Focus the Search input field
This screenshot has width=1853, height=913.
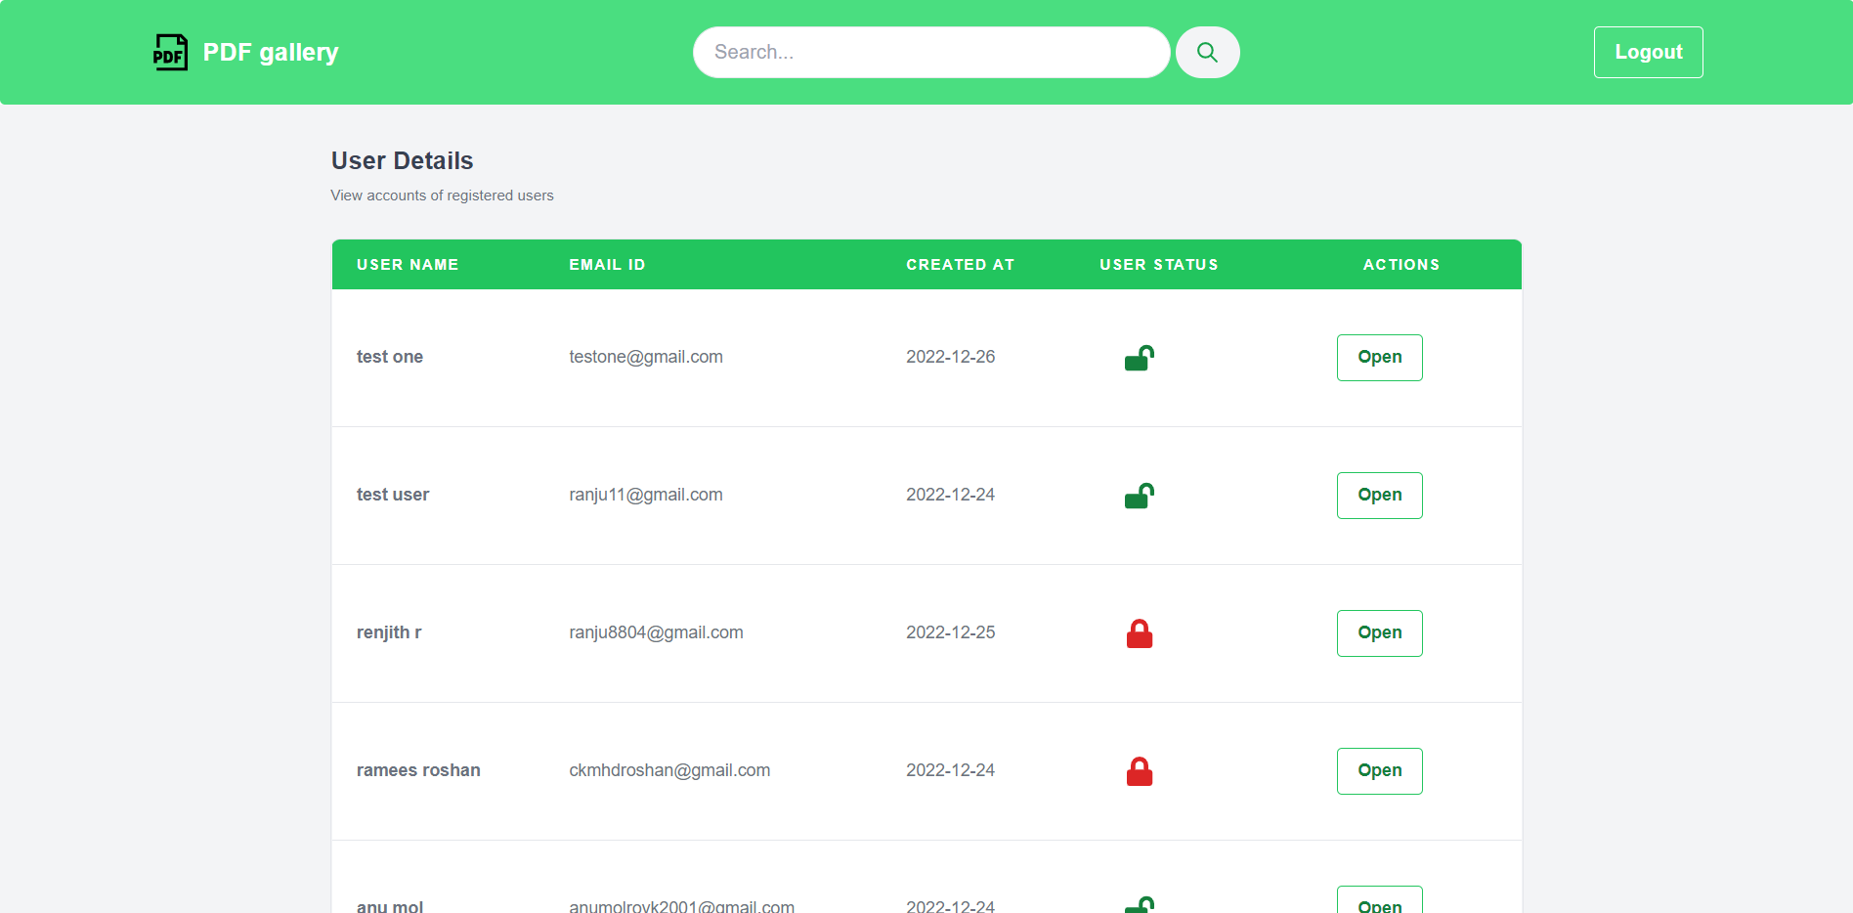pyautogui.click(x=931, y=53)
